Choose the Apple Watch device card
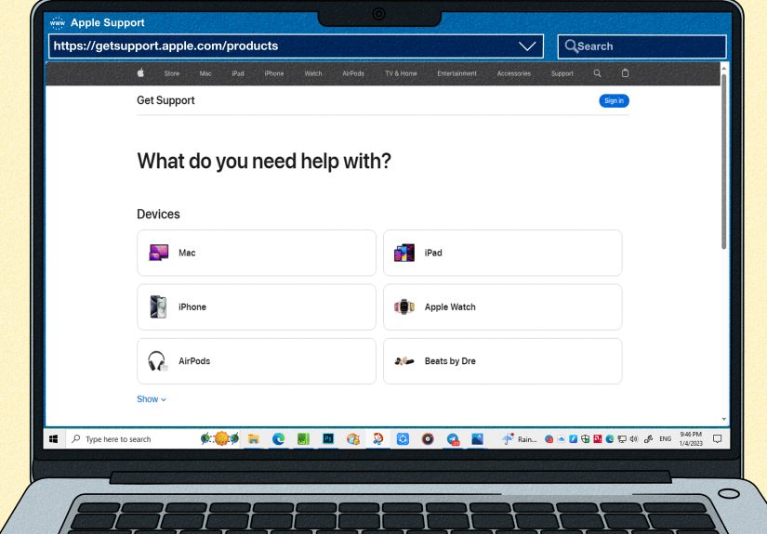The image size is (767, 534). 502,306
